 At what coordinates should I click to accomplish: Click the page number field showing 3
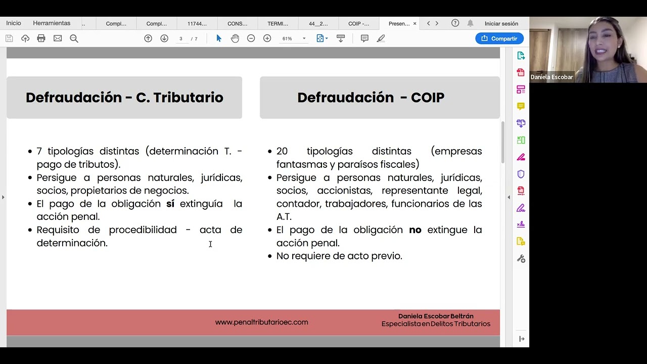181,38
